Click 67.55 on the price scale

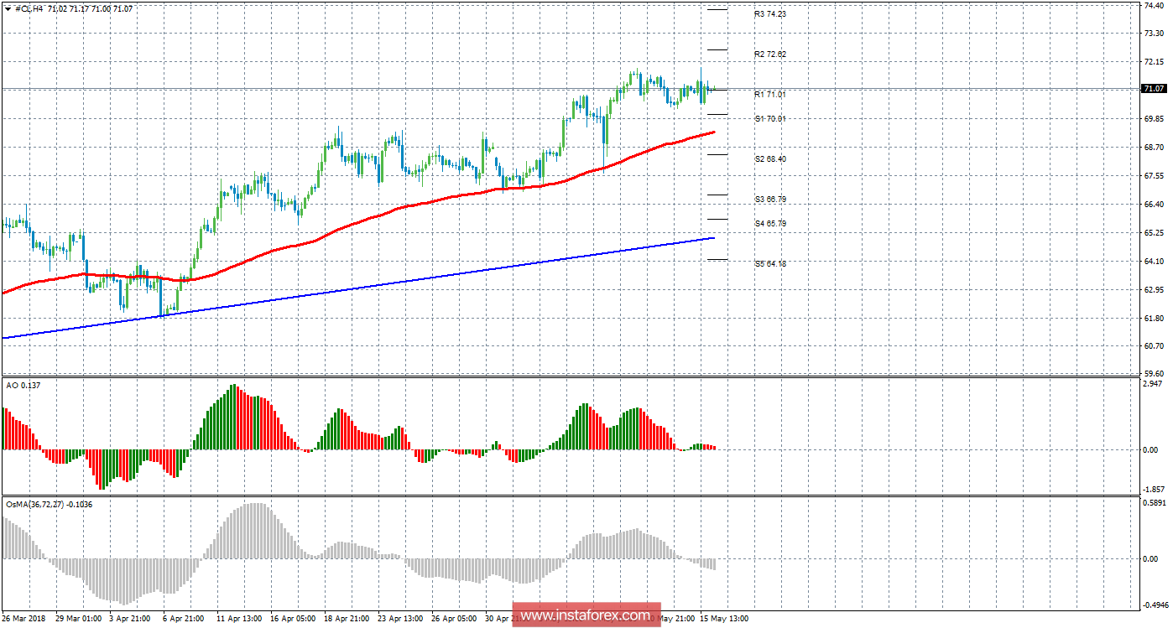[1154, 176]
